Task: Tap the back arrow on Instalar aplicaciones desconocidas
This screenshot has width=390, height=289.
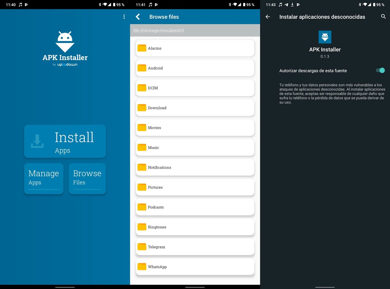Action: click(268, 17)
